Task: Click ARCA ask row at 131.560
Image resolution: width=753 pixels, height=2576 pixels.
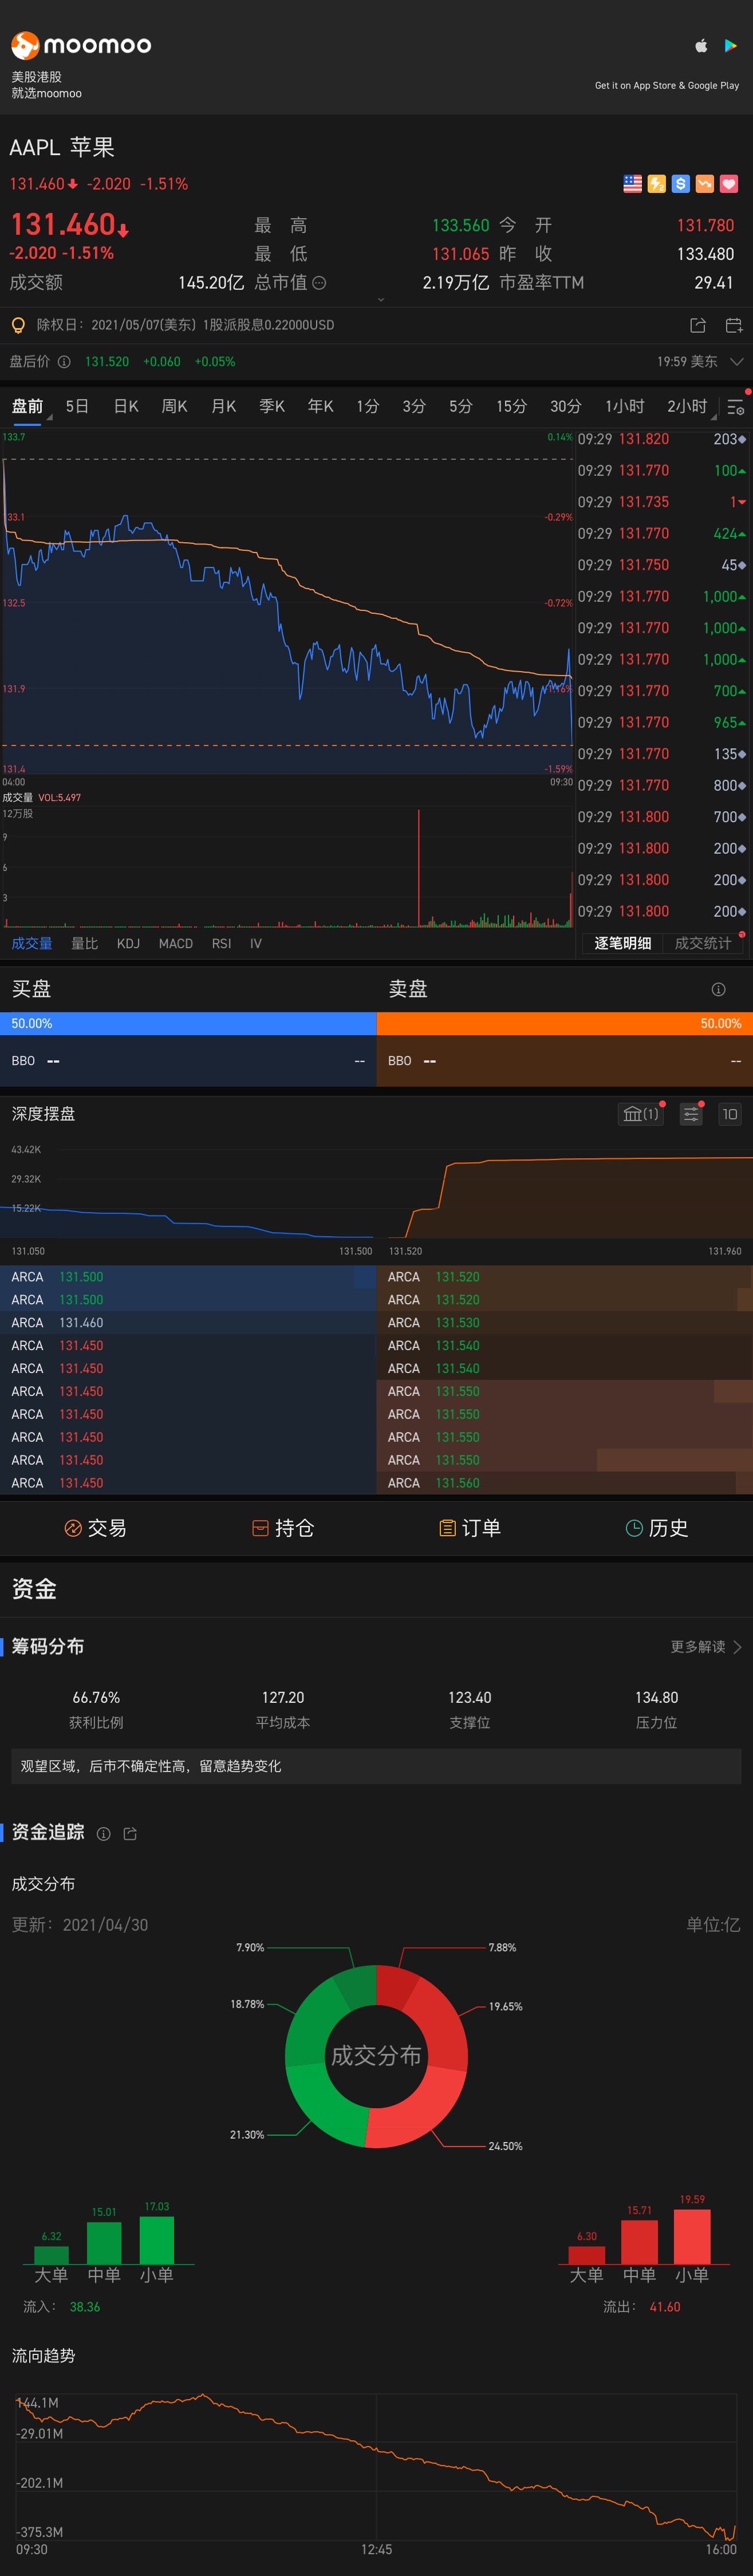Action: coord(565,1483)
